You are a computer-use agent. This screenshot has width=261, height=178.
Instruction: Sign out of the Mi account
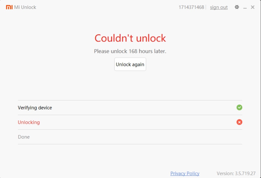(218, 7)
